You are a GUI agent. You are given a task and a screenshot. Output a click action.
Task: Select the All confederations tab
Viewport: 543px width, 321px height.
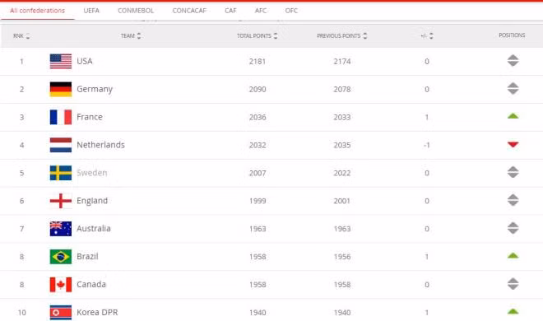click(37, 11)
